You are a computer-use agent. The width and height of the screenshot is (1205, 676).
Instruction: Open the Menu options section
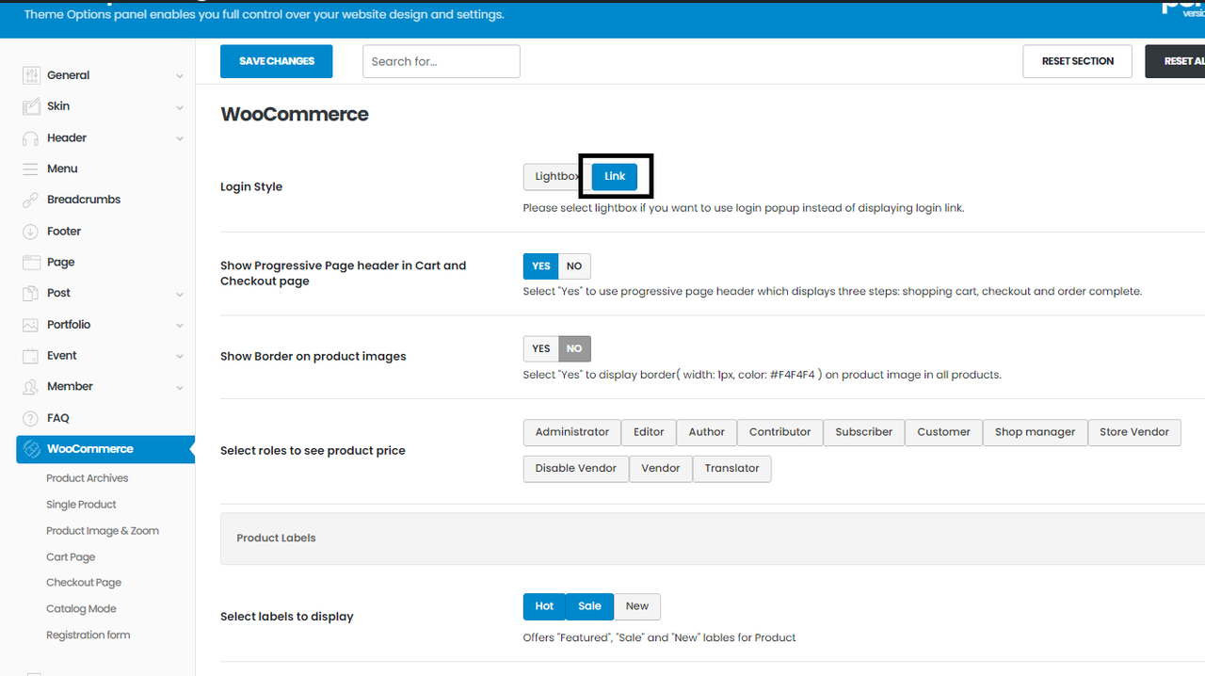click(x=62, y=169)
